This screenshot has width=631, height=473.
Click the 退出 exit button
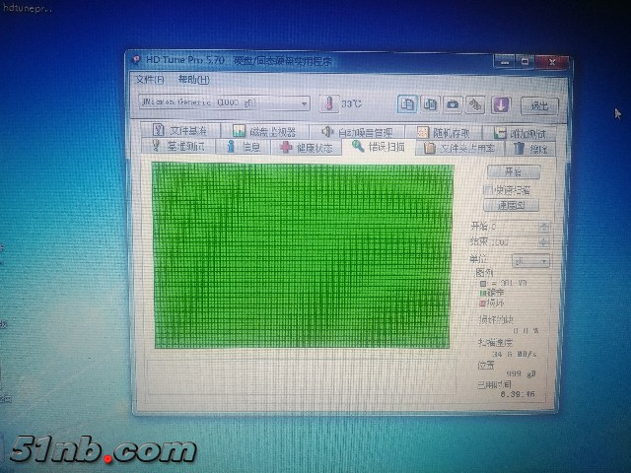[538, 104]
